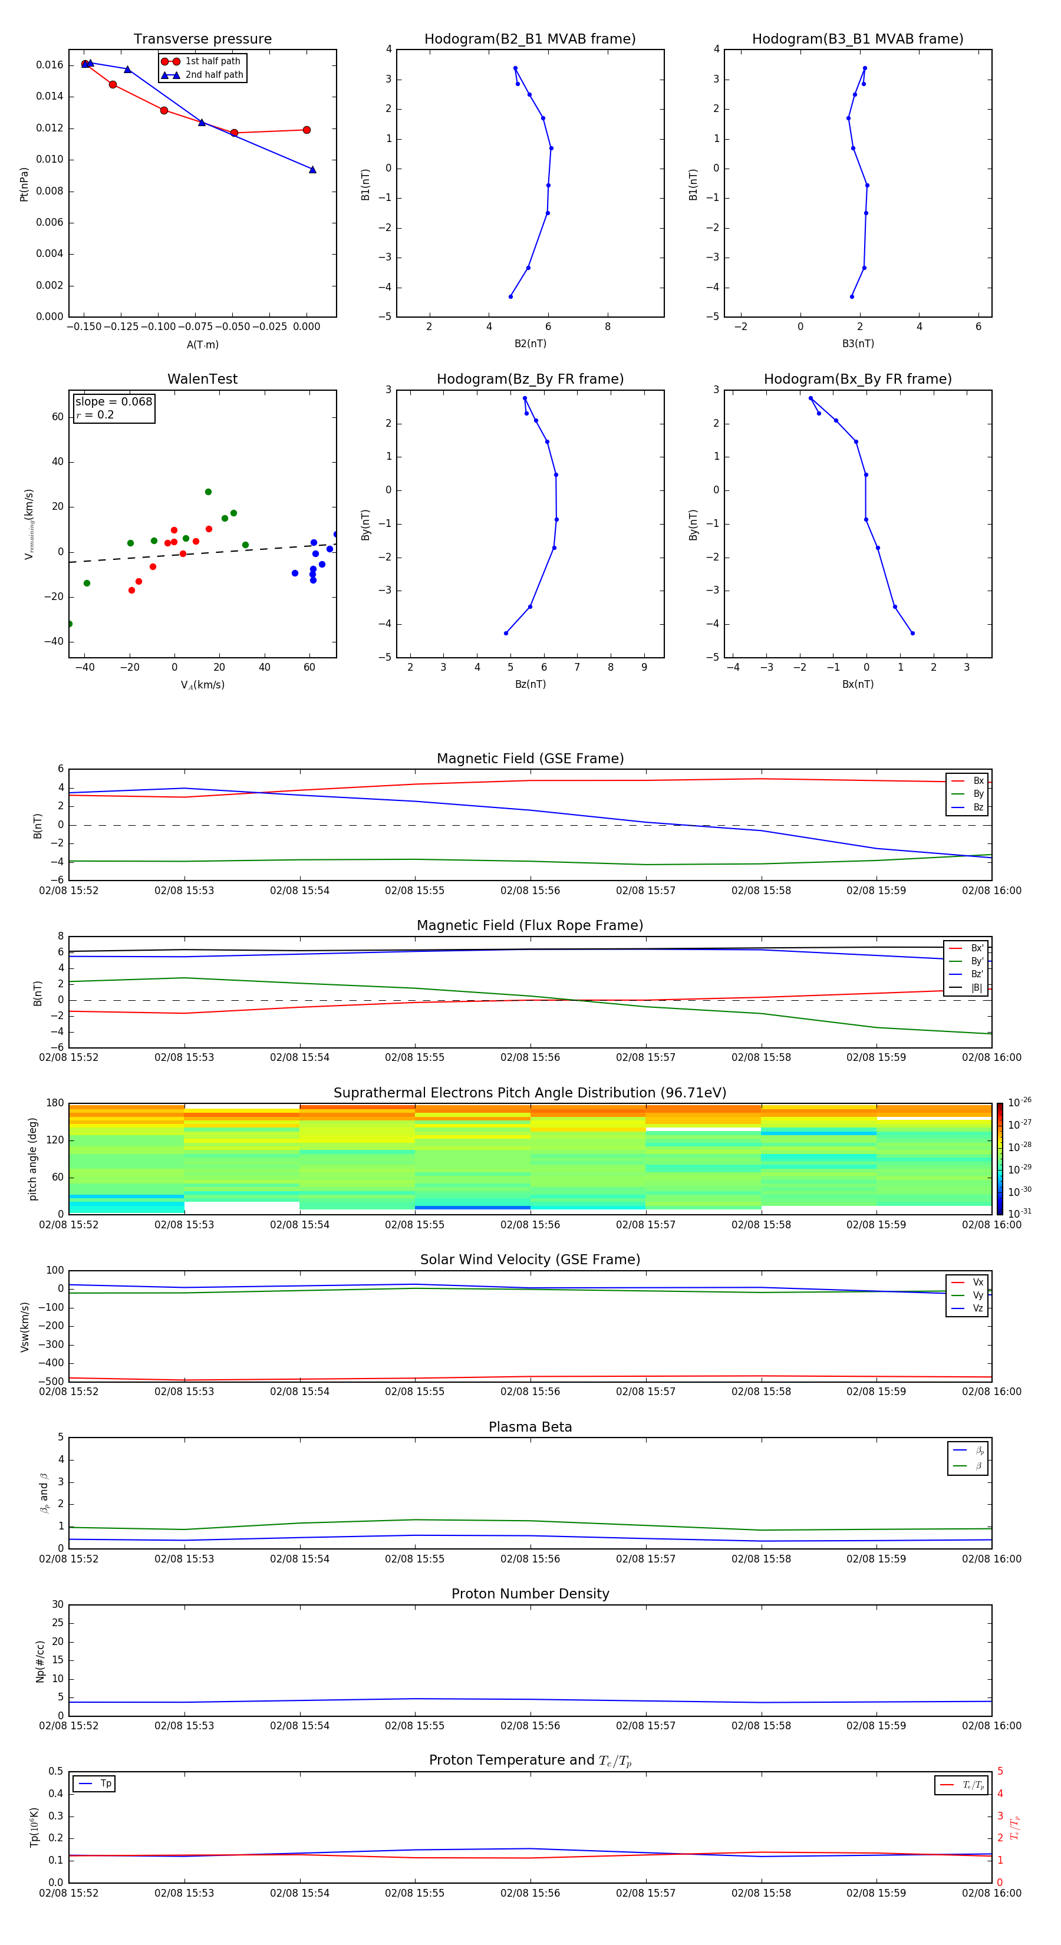Click the "Bz(nT)" x-axis label
Screen dimensions: 1061x1945
coord(530,685)
